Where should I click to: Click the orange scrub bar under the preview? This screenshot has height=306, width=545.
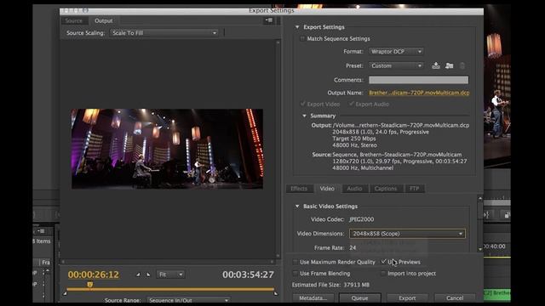[170, 289]
